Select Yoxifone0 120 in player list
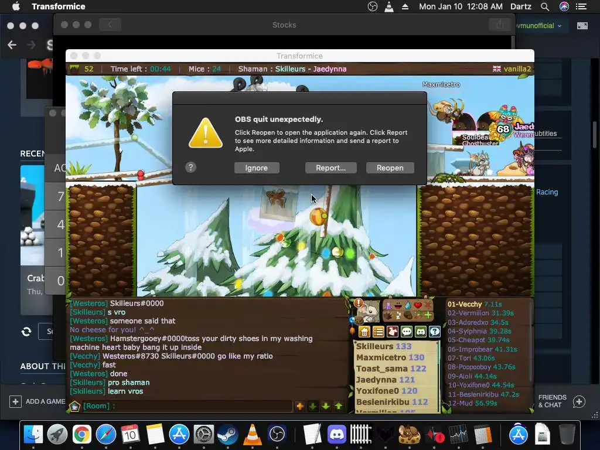 387,391
